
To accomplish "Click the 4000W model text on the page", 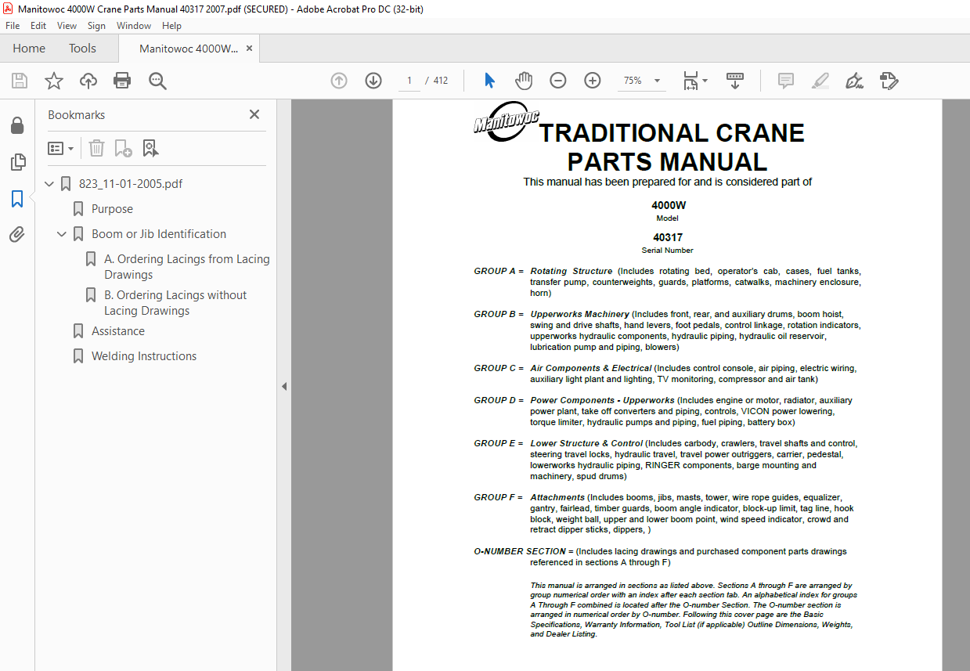I will (668, 206).
